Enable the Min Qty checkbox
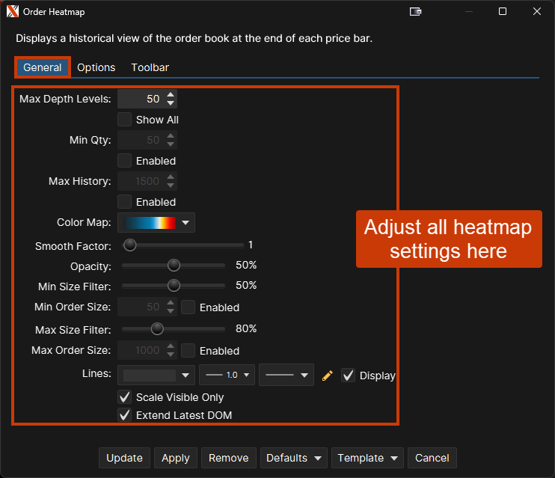The image size is (555, 478). pos(125,161)
